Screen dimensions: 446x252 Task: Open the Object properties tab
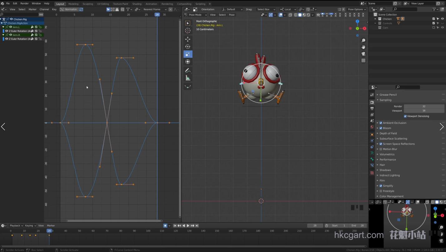(x=372, y=134)
